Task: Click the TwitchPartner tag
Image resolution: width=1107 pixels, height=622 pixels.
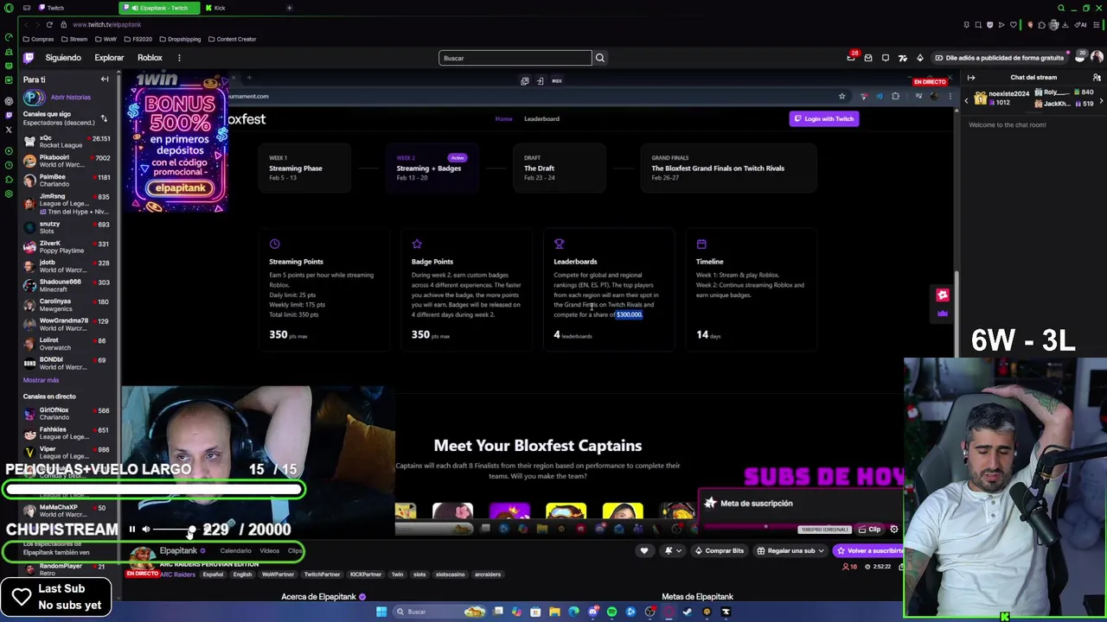Action: click(322, 574)
